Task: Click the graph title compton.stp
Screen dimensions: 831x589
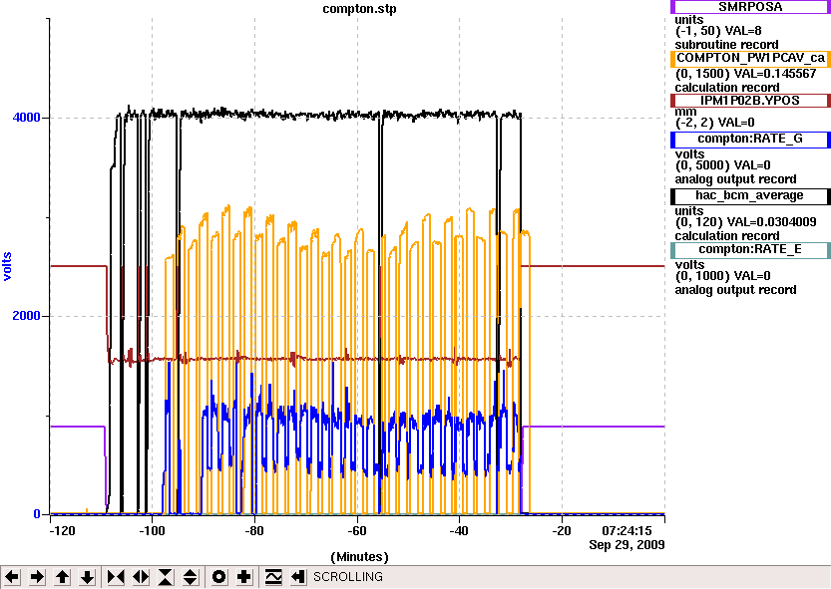Action: tap(359, 9)
